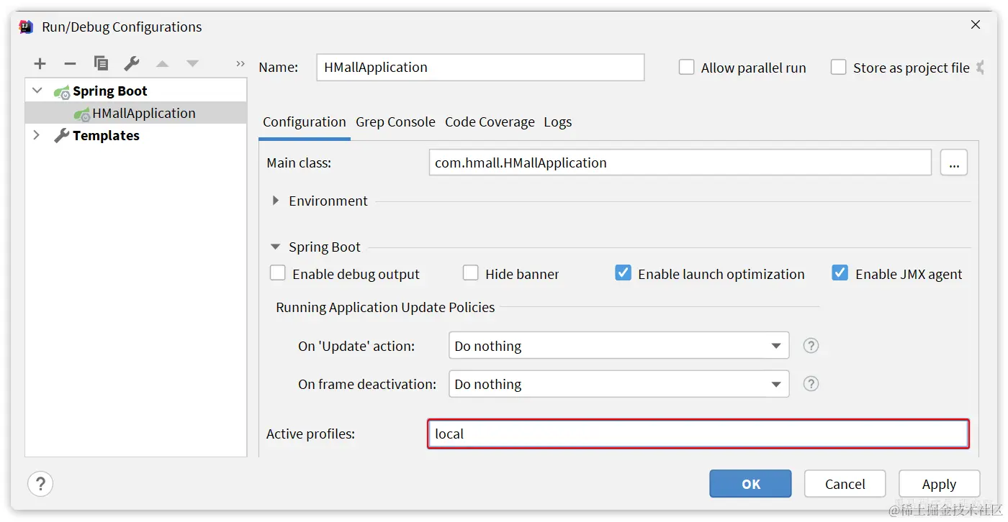Enable Allow parallel run
This screenshot has height=522, width=1008.
[686, 68]
